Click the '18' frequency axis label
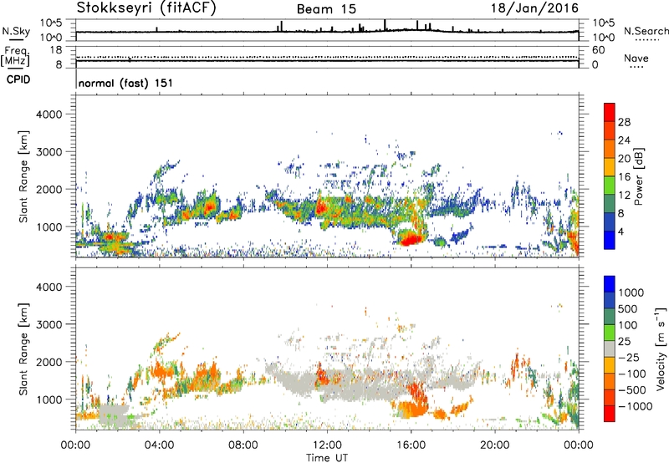This screenshot has width=669, height=463. (x=55, y=50)
